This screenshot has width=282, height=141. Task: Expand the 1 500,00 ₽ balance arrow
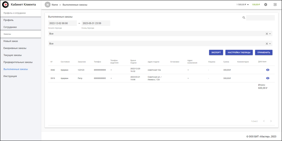248,5
